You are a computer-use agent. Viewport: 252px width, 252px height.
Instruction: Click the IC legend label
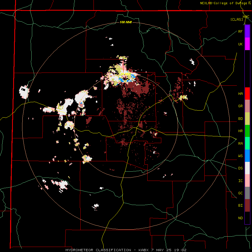pyautogui.click(x=240, y=181)
